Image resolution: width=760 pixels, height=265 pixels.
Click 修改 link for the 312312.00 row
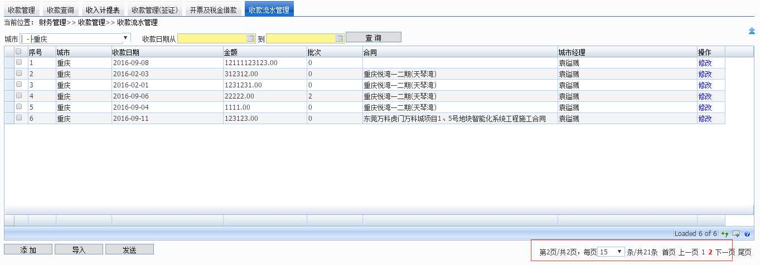pyautogui.click(x=705, y=74)
